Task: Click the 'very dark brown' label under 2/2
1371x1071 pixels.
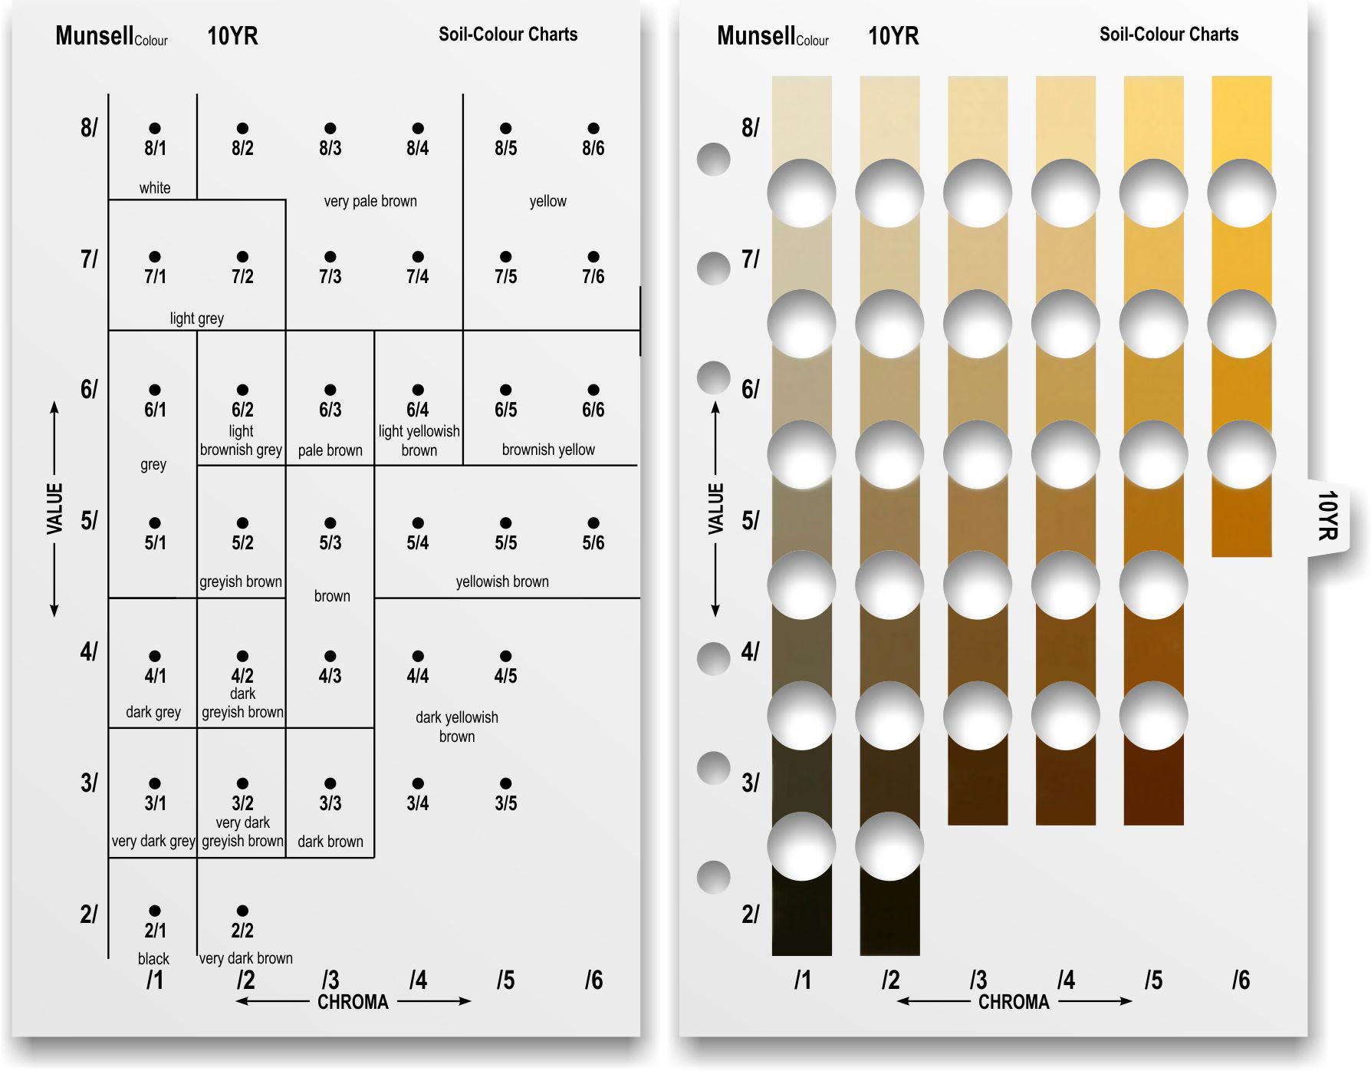Action: 246,958
